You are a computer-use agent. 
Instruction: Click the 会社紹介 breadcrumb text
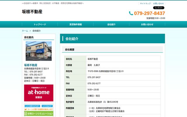37,31
